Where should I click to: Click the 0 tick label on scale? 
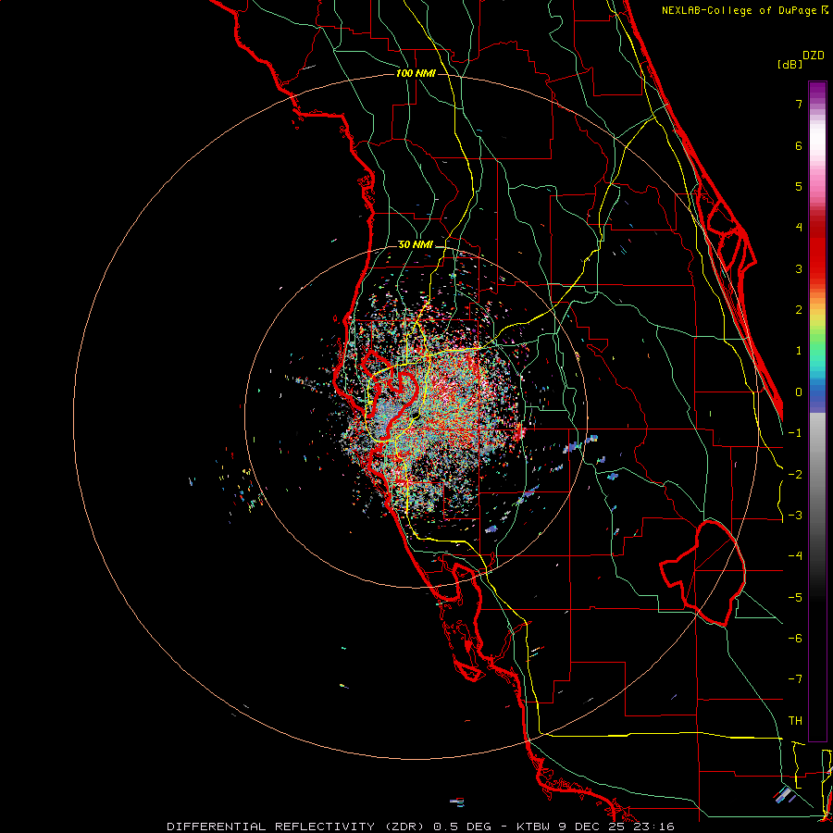(799, 392)
